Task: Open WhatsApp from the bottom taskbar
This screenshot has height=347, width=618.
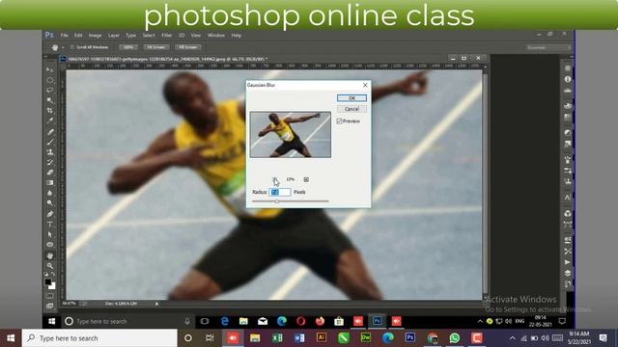Action: (455, 338)
